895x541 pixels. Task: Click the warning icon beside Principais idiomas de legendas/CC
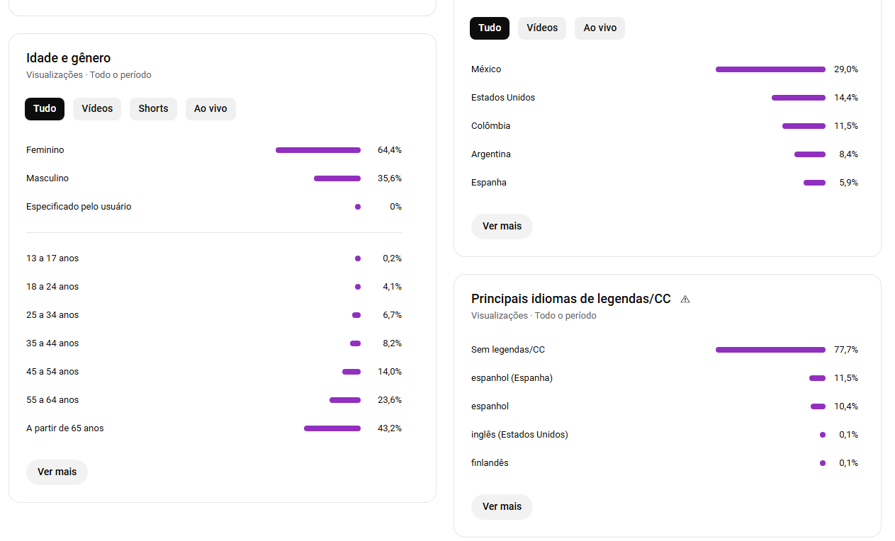tap(685, 299)
